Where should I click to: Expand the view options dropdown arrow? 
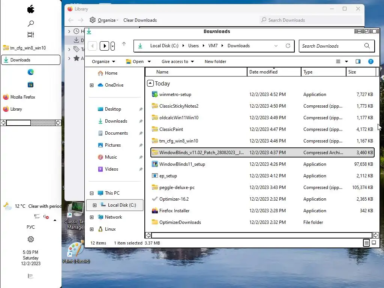click(346, 61)
